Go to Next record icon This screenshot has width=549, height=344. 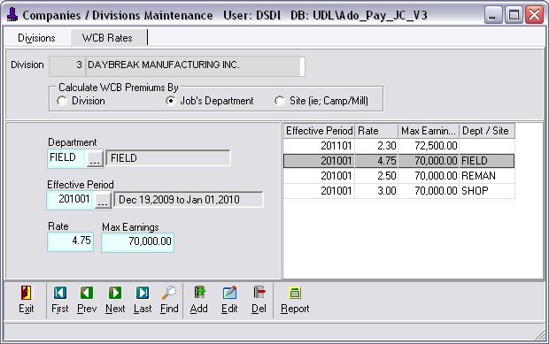point(115,293)
